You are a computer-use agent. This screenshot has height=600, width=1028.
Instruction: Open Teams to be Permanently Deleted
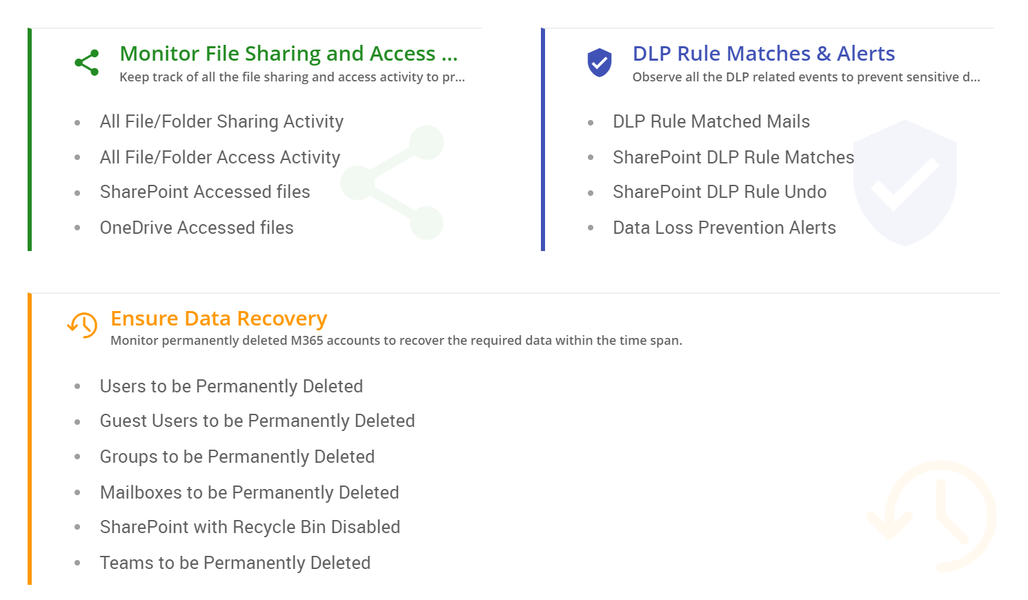click(235, 563)
